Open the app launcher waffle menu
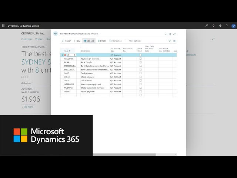Image resolution: width=237 pixels, height=178 pixels. pyautogui.click(x=3, y=26)
